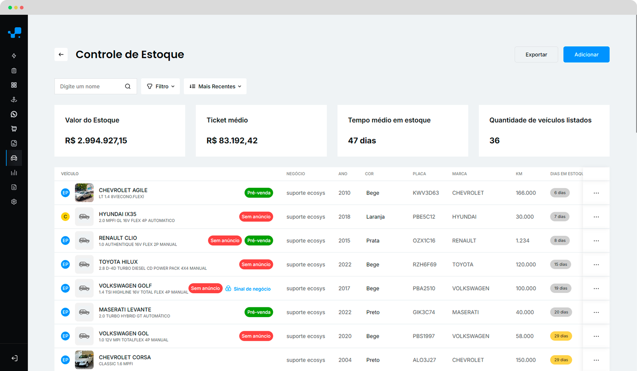Open the clipboard sidebar icon
Image resolution: width=637 pixels, height=371 pixels.
[x=14, y=70]
